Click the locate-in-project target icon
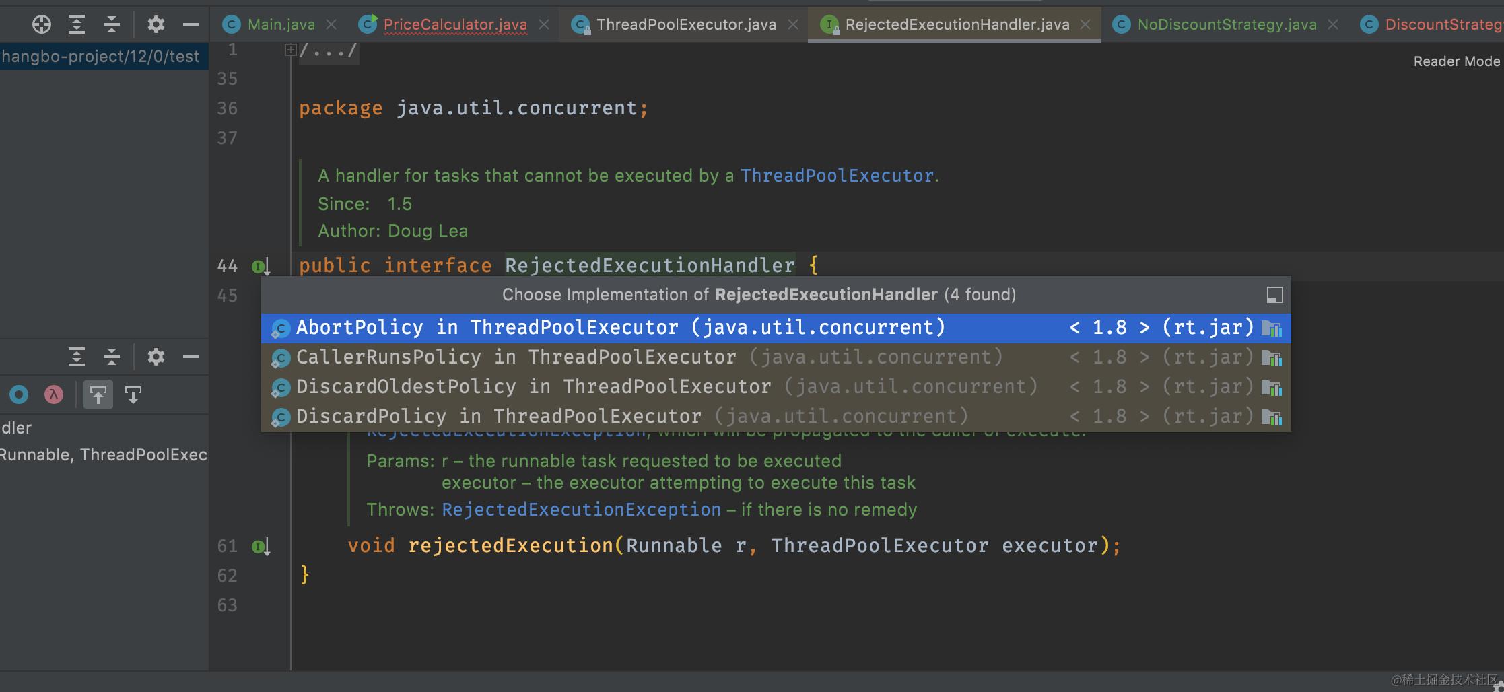 click(42, 24)
